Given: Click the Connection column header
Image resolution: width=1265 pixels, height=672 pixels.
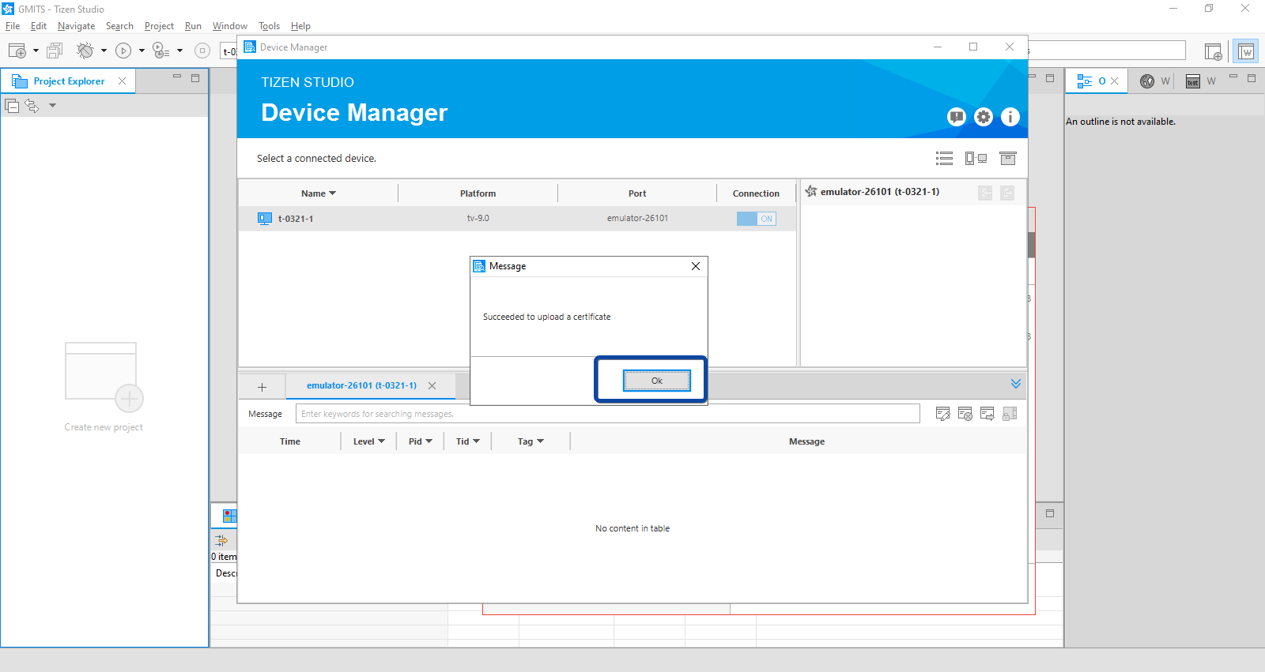Looking at the screenshot, I should coord(756,193).
